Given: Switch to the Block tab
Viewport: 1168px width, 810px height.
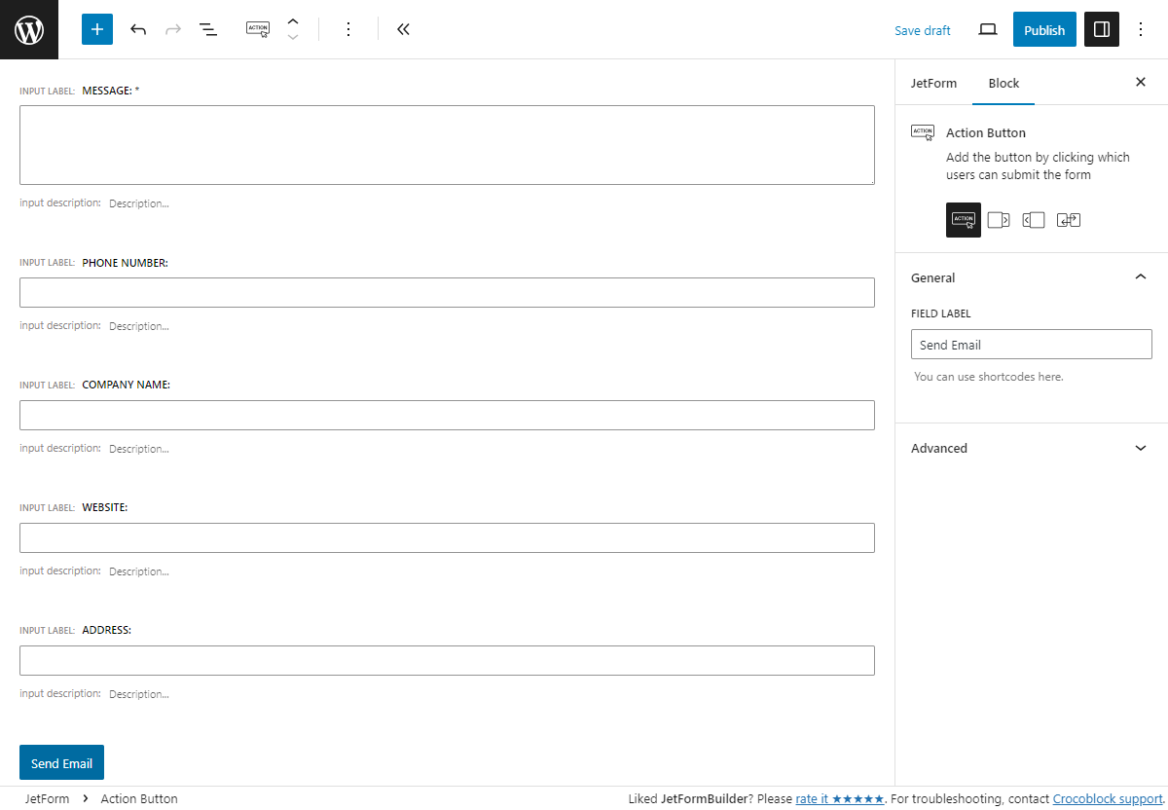Looking at the screenshot, I should coord(1004,83).
